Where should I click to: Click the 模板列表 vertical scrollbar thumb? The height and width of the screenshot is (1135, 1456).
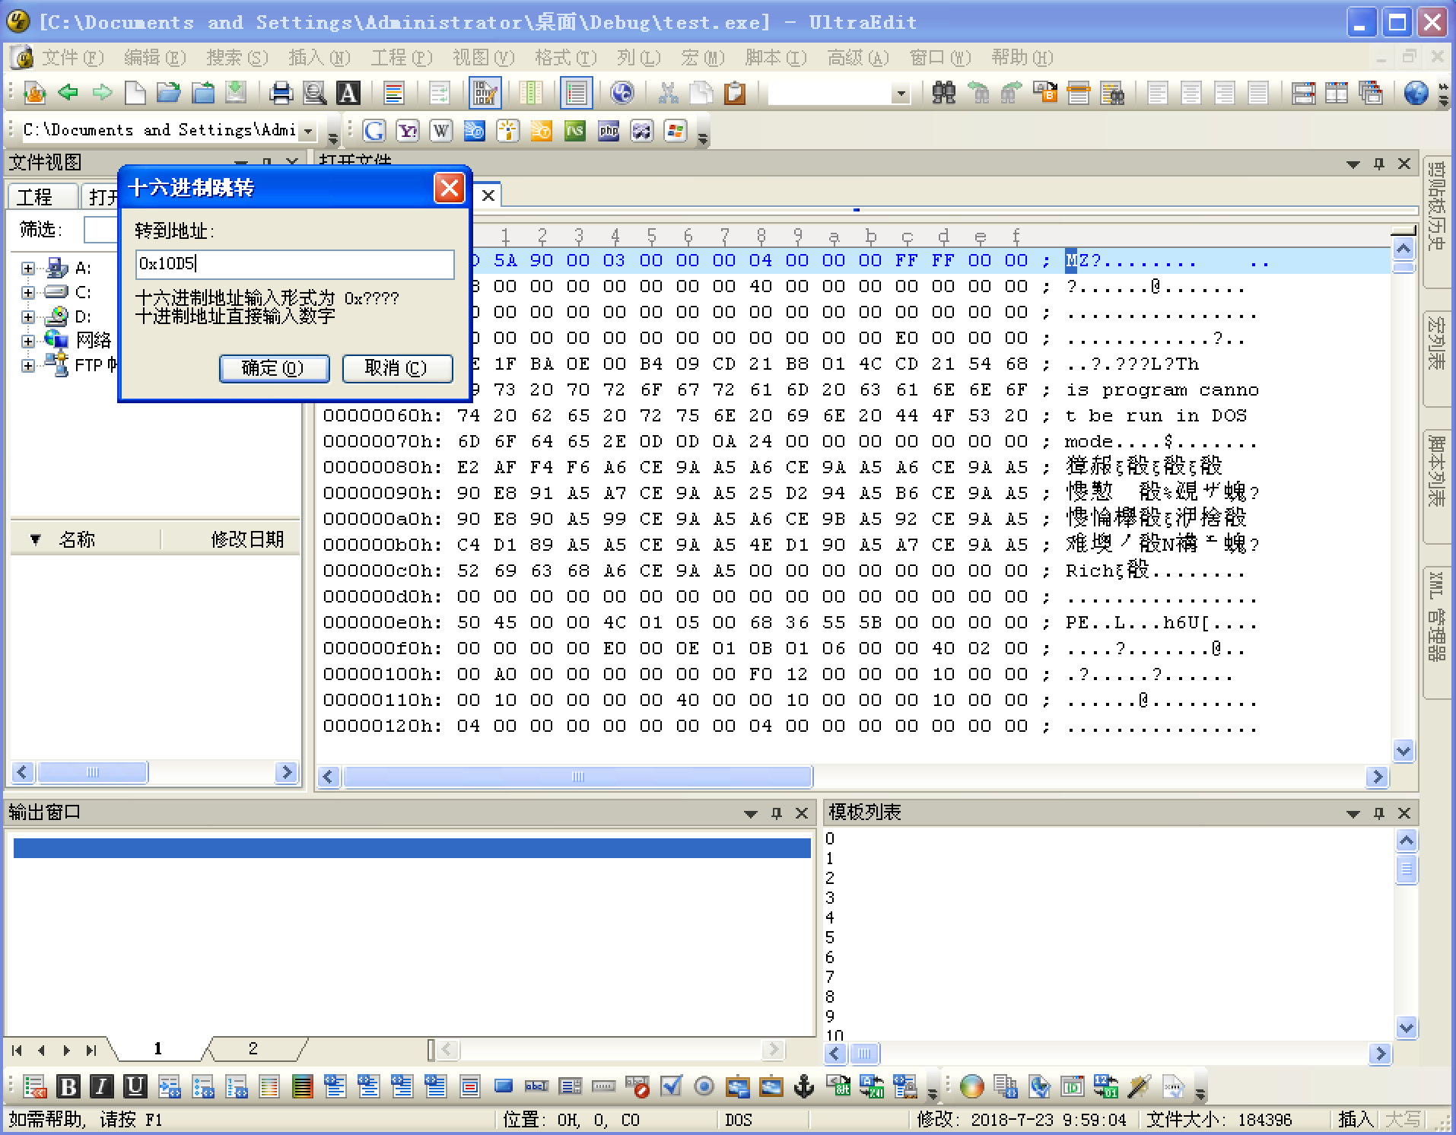1406,869
